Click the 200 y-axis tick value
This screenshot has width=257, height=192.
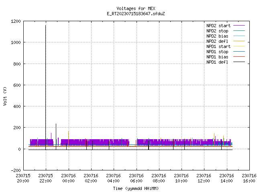tap(17, 128)
